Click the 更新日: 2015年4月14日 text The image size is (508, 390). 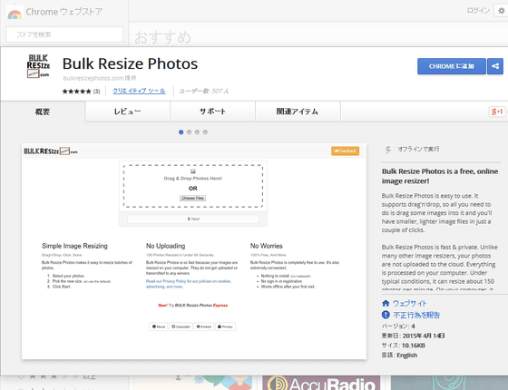(x=413, y=336)
